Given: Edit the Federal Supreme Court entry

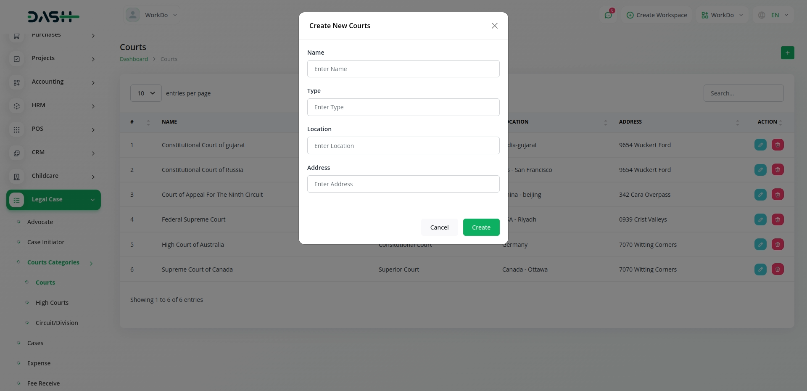Looking at the screenshot, I should (x=760, y=219).
